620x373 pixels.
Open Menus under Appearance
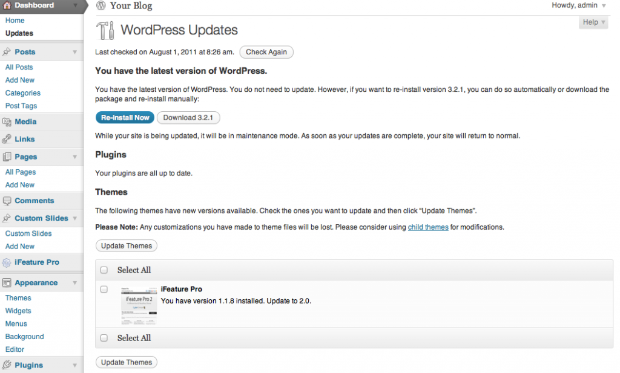click(16, 323)
